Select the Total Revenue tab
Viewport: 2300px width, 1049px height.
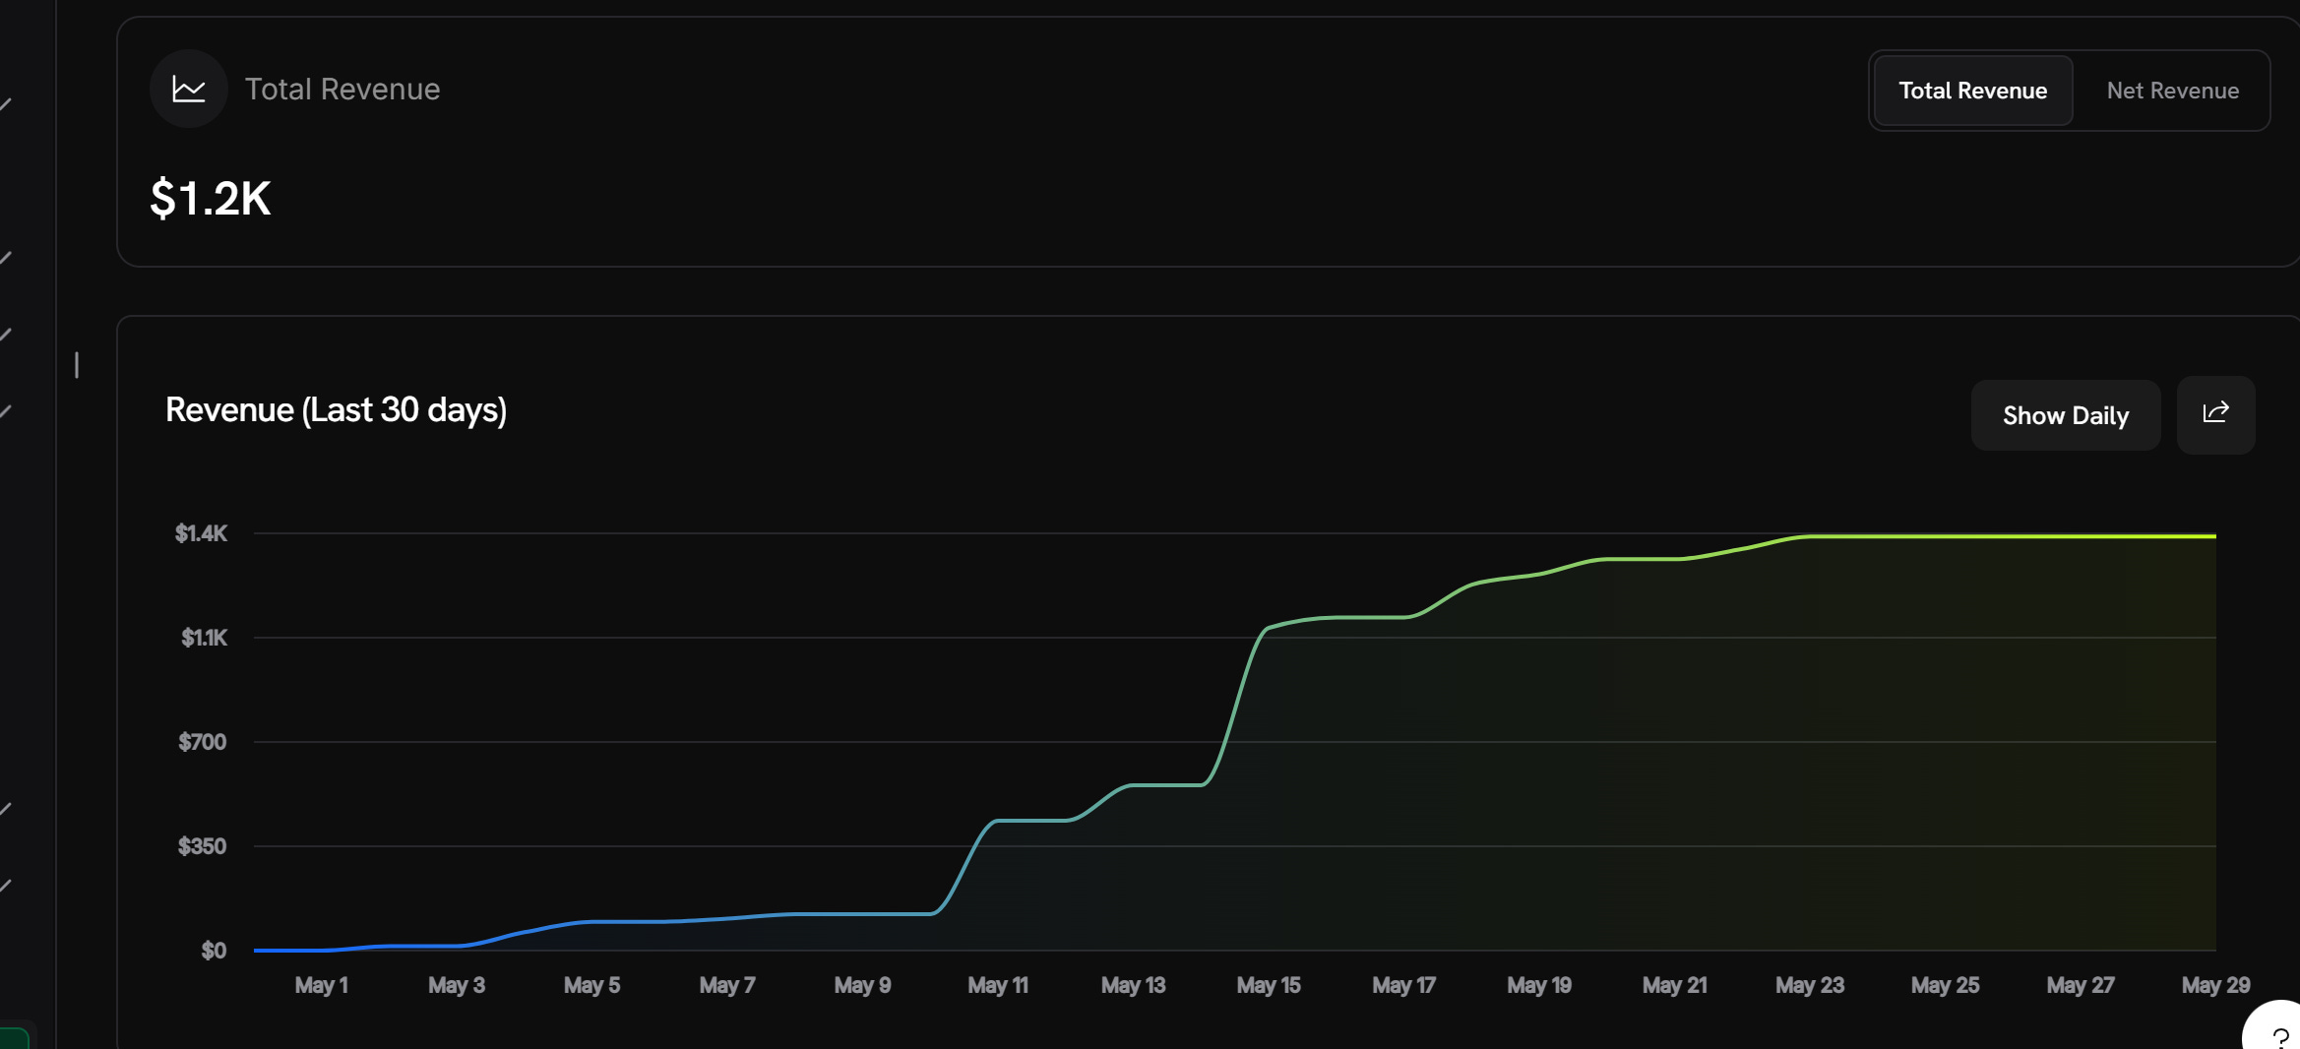[1972, 91]
